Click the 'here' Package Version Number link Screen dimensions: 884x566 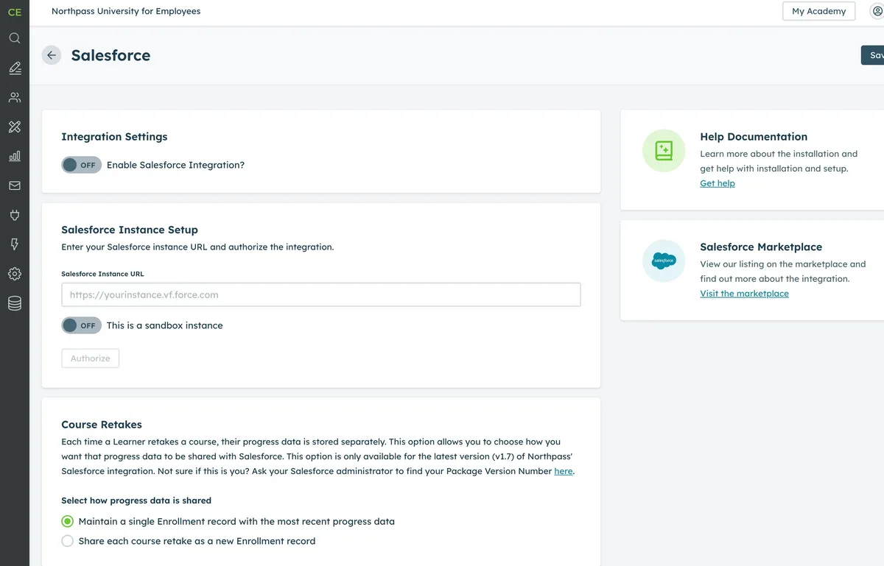coord(563,471)
